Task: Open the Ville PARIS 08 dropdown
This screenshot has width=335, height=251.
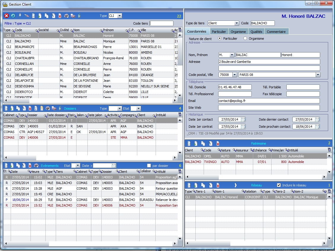Action: [x=318, y=75]
